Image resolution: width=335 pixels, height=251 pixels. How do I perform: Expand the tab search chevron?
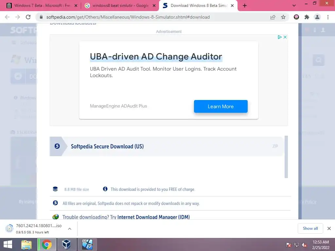(294, 6)
